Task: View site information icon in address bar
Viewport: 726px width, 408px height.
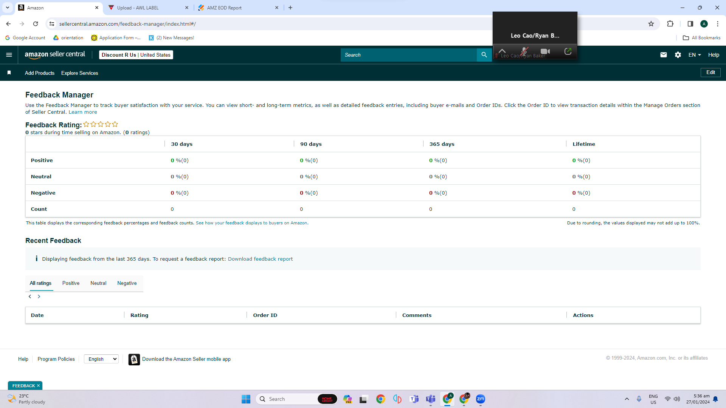Action: 52,24
